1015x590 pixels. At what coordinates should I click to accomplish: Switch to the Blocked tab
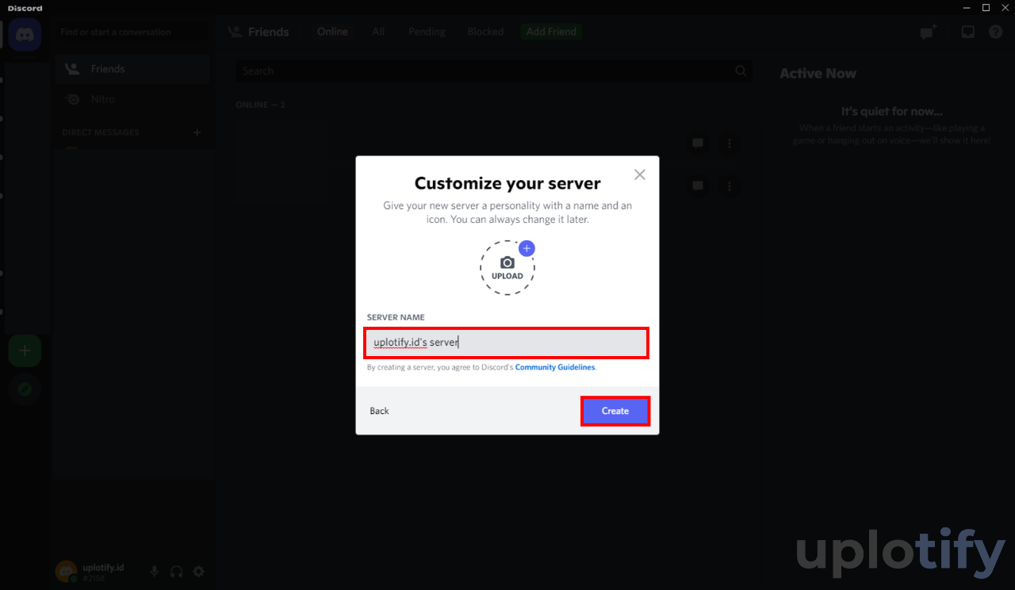(485, 32)
